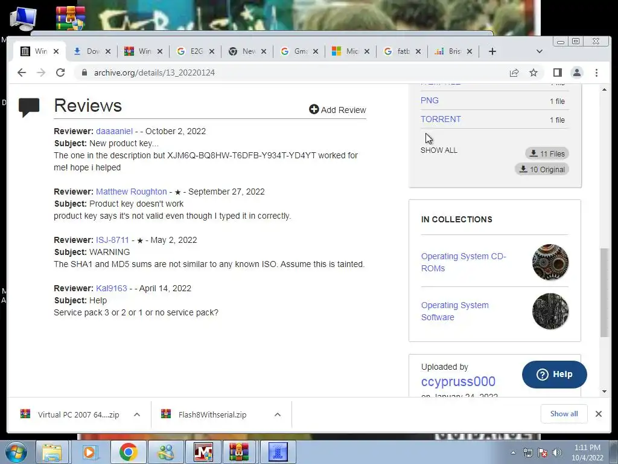Show hidden system tray icons
Viewport: 618px width, 464px height.
point(513,453)
